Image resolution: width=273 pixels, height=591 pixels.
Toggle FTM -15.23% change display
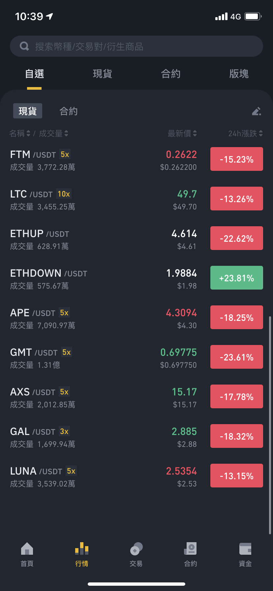[x=237, y=159]
